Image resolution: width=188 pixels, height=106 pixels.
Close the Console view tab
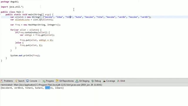(39, 81)
